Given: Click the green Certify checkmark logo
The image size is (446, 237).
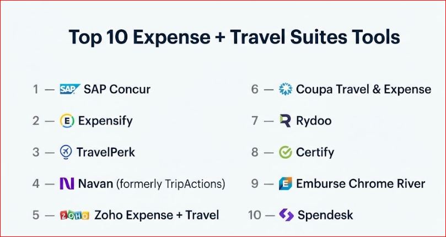Looking at the screenshot, I should tap(286, 152).
